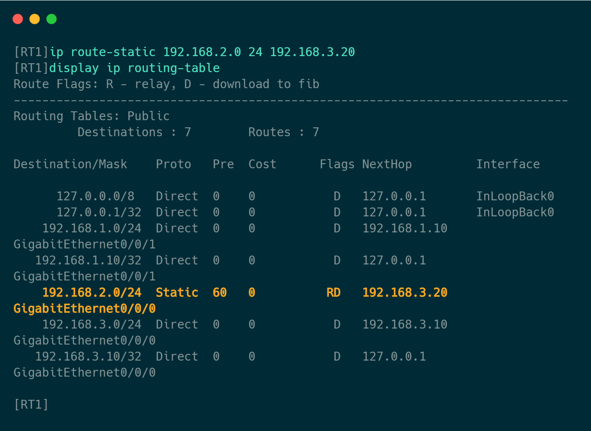
Task: Click the green maximize window button
Action: (52, 19)
